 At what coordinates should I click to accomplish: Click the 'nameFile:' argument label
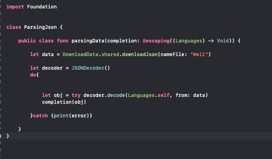click(174, 54)
